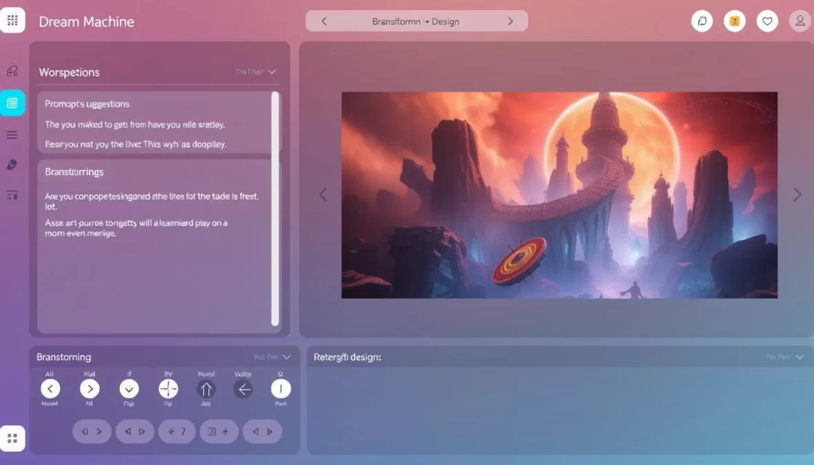Click the yellow notification badge icon
Image resolution: width=814 pixels, height=465 pixels.
click(734, 21)
